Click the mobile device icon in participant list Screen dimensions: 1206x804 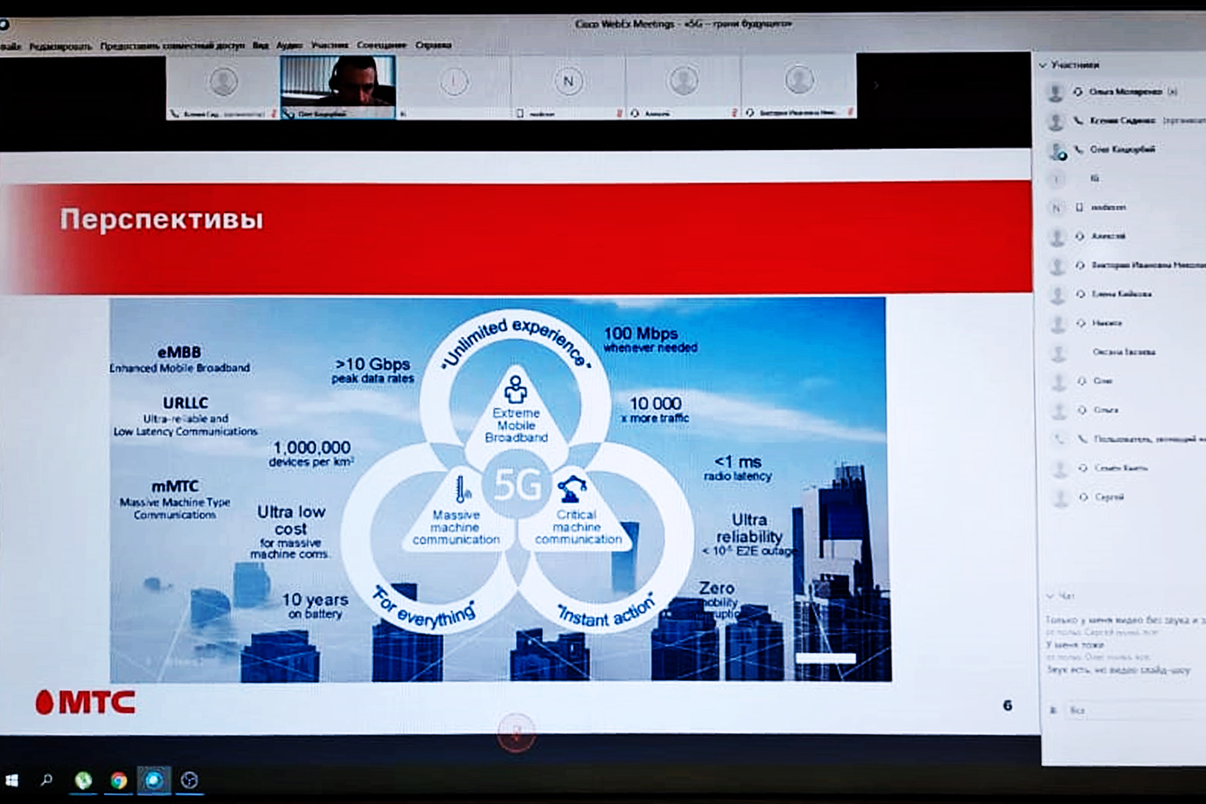click(x=1079, y=208)
